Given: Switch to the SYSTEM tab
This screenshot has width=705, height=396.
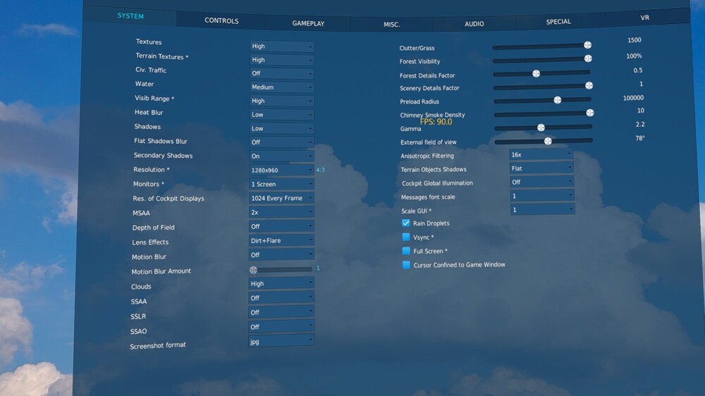Looking at the screenshot, I should pos(130,16).
